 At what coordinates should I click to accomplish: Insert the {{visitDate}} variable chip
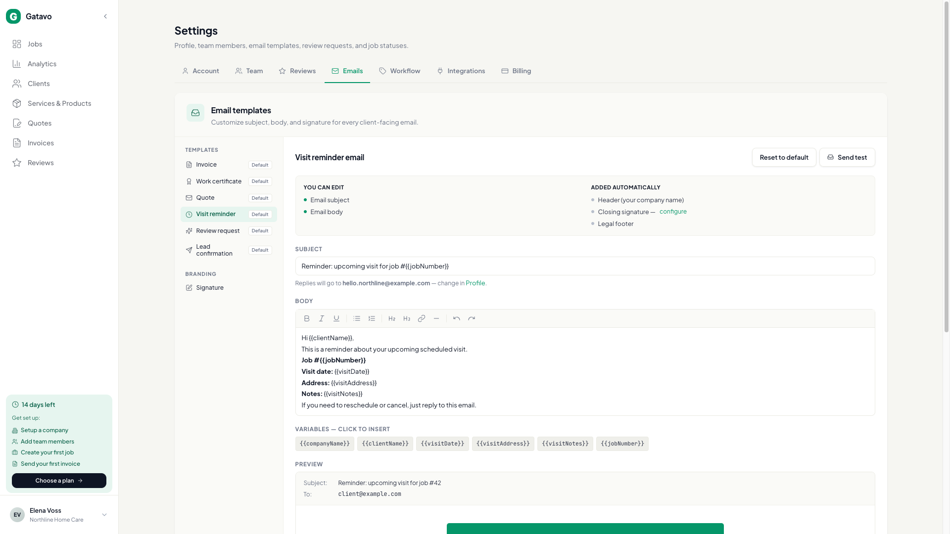tap(442, 444)
